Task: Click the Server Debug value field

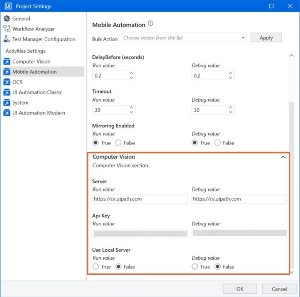Action: (239, 199)
